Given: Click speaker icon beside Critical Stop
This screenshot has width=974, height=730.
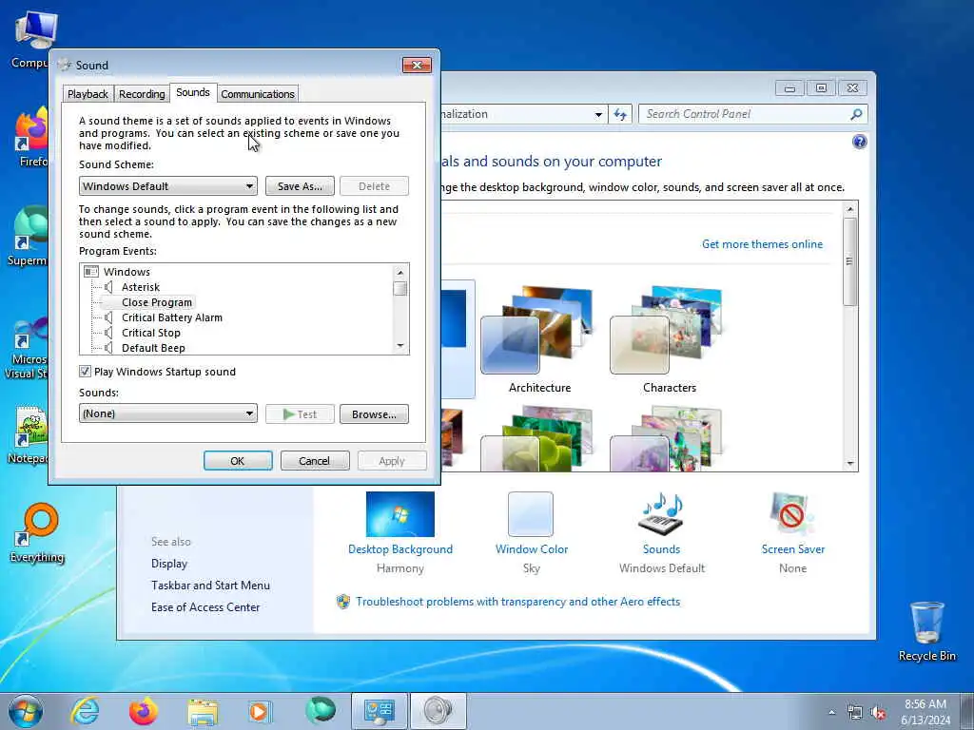Looking at the screenshot, I should pyautogui.click(x=108, y=333).
